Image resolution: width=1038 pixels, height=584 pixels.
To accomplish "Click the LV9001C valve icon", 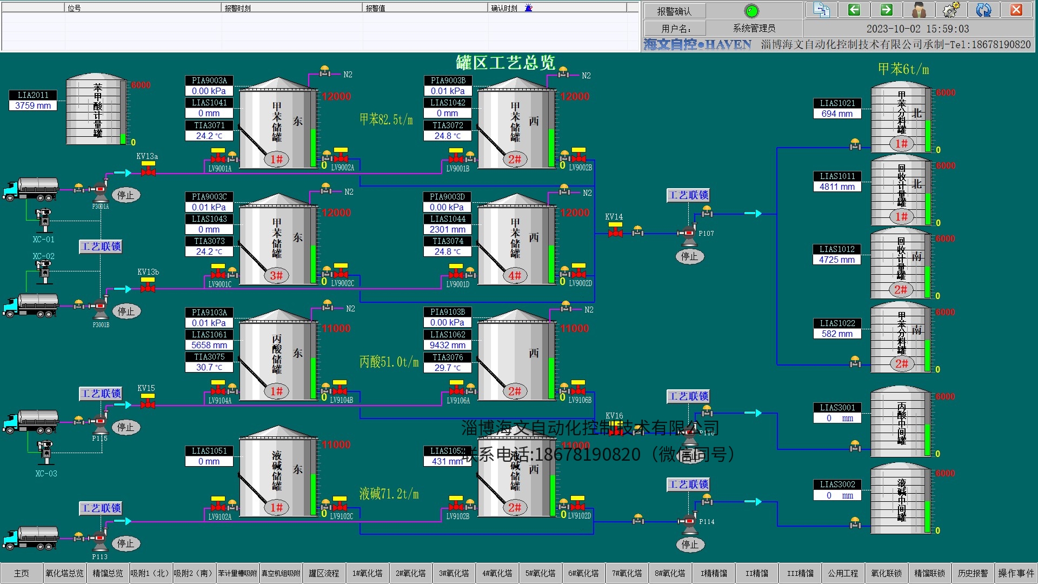I will (x=218, y=271).
